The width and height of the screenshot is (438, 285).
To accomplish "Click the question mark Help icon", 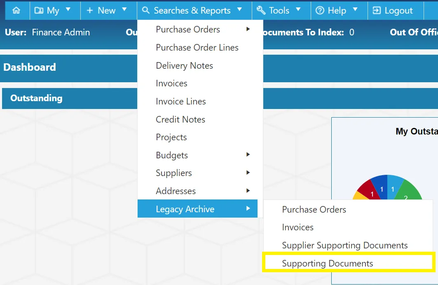I will tap(320, 10).
